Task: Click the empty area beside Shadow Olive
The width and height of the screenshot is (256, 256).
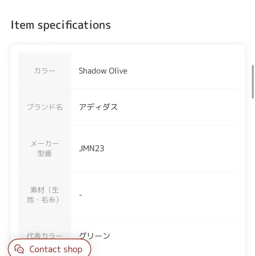Action: [185, 71]
